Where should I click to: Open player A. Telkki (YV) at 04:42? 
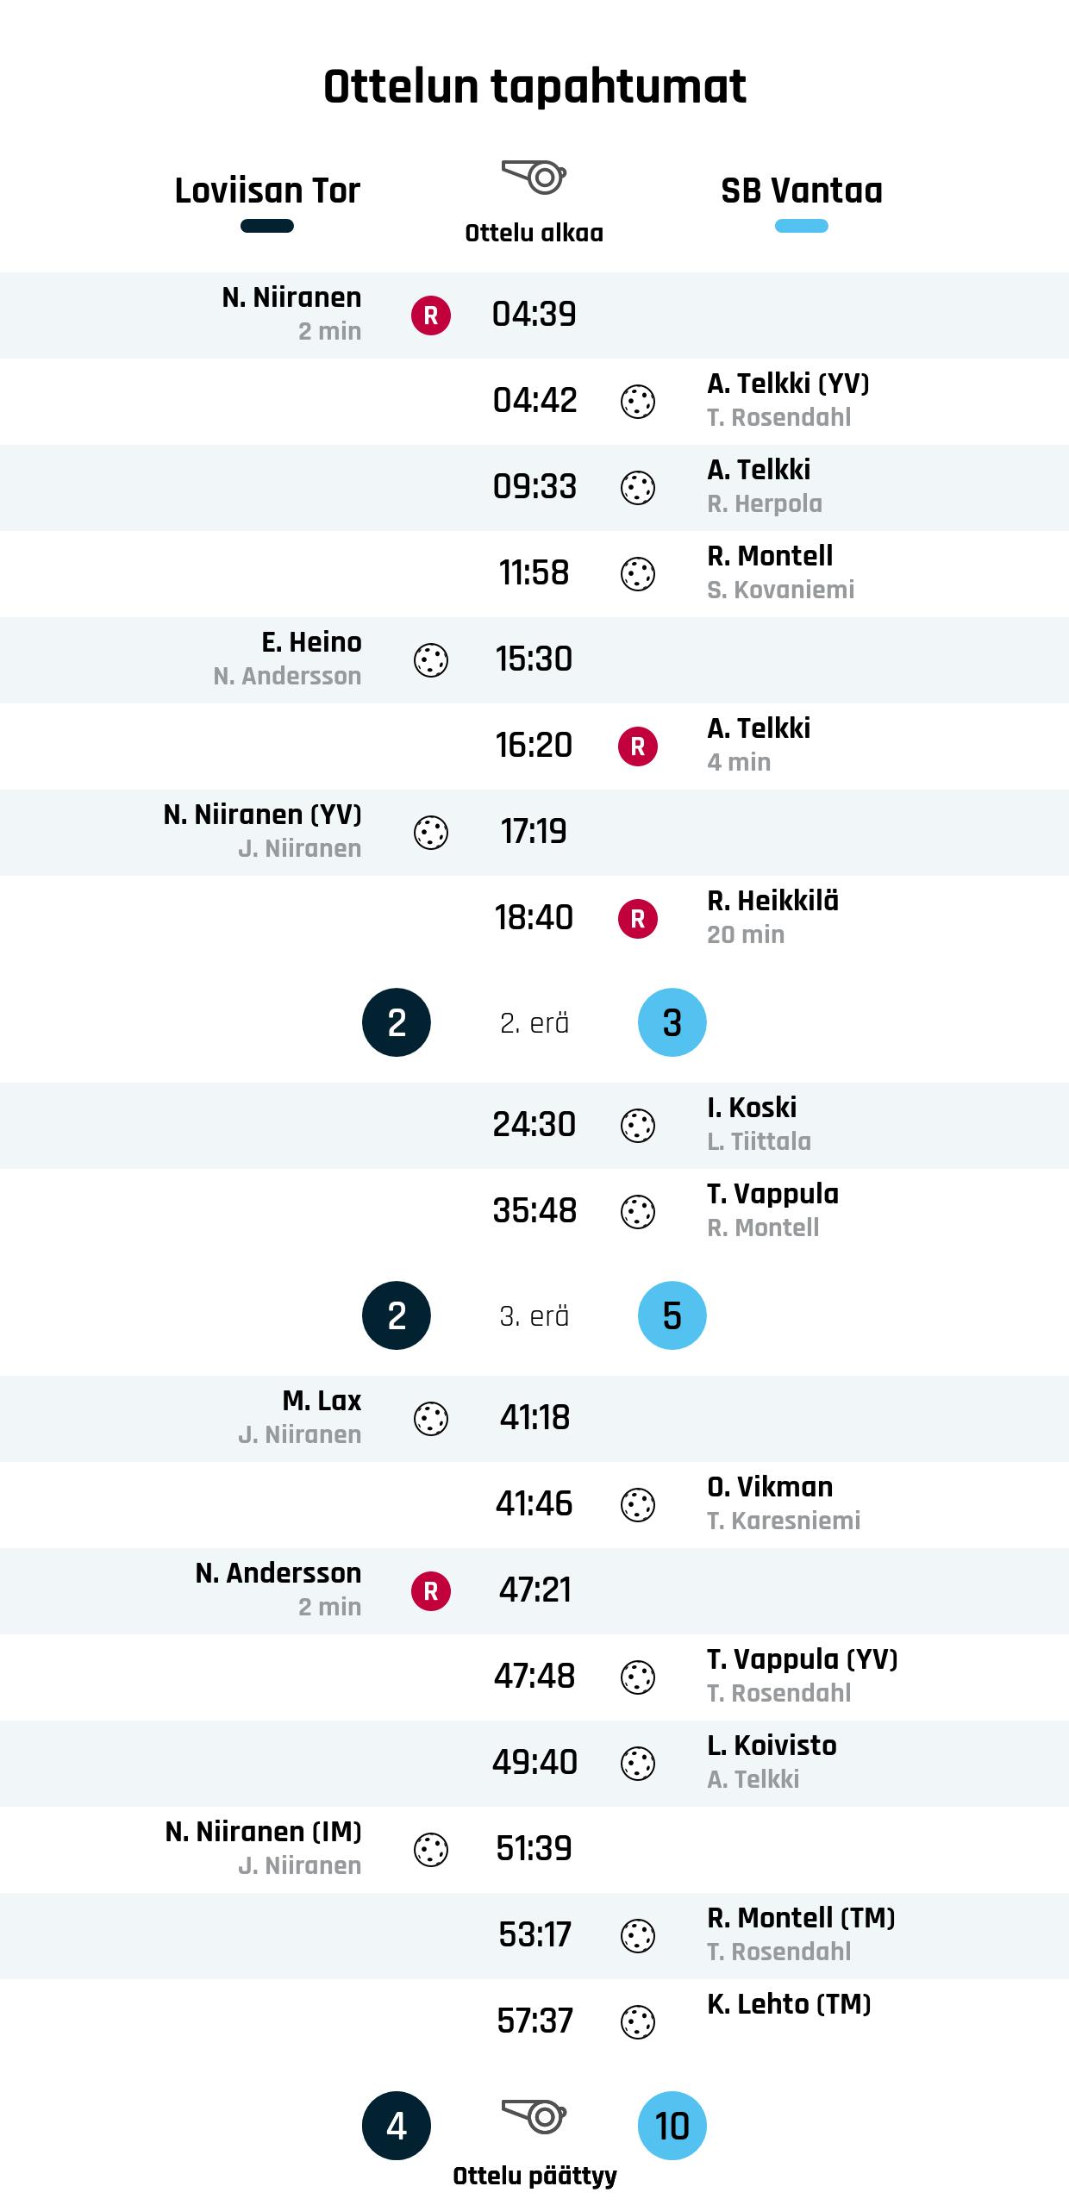(788, 384)
